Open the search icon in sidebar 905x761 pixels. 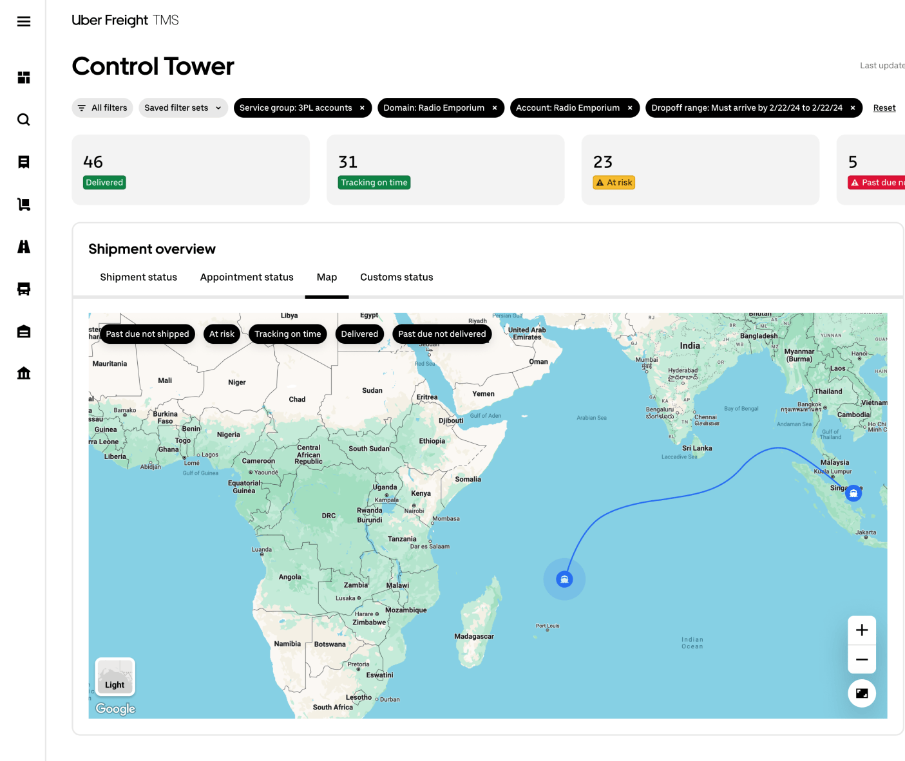coord(24,120)
